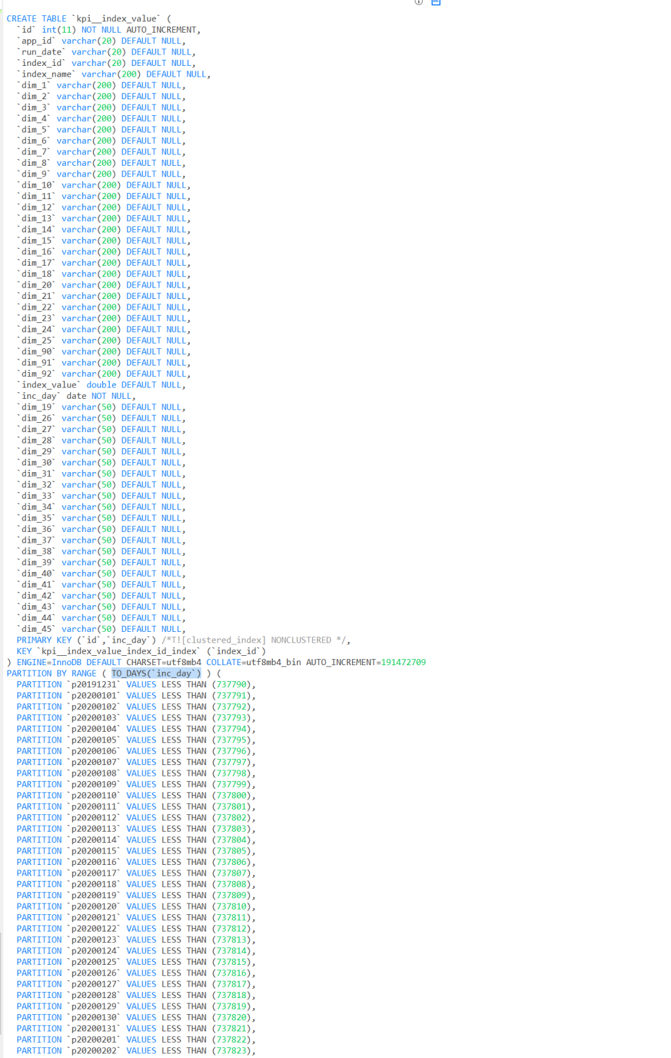Click the `dim_26` varchar(50) line

coord(101,418)
